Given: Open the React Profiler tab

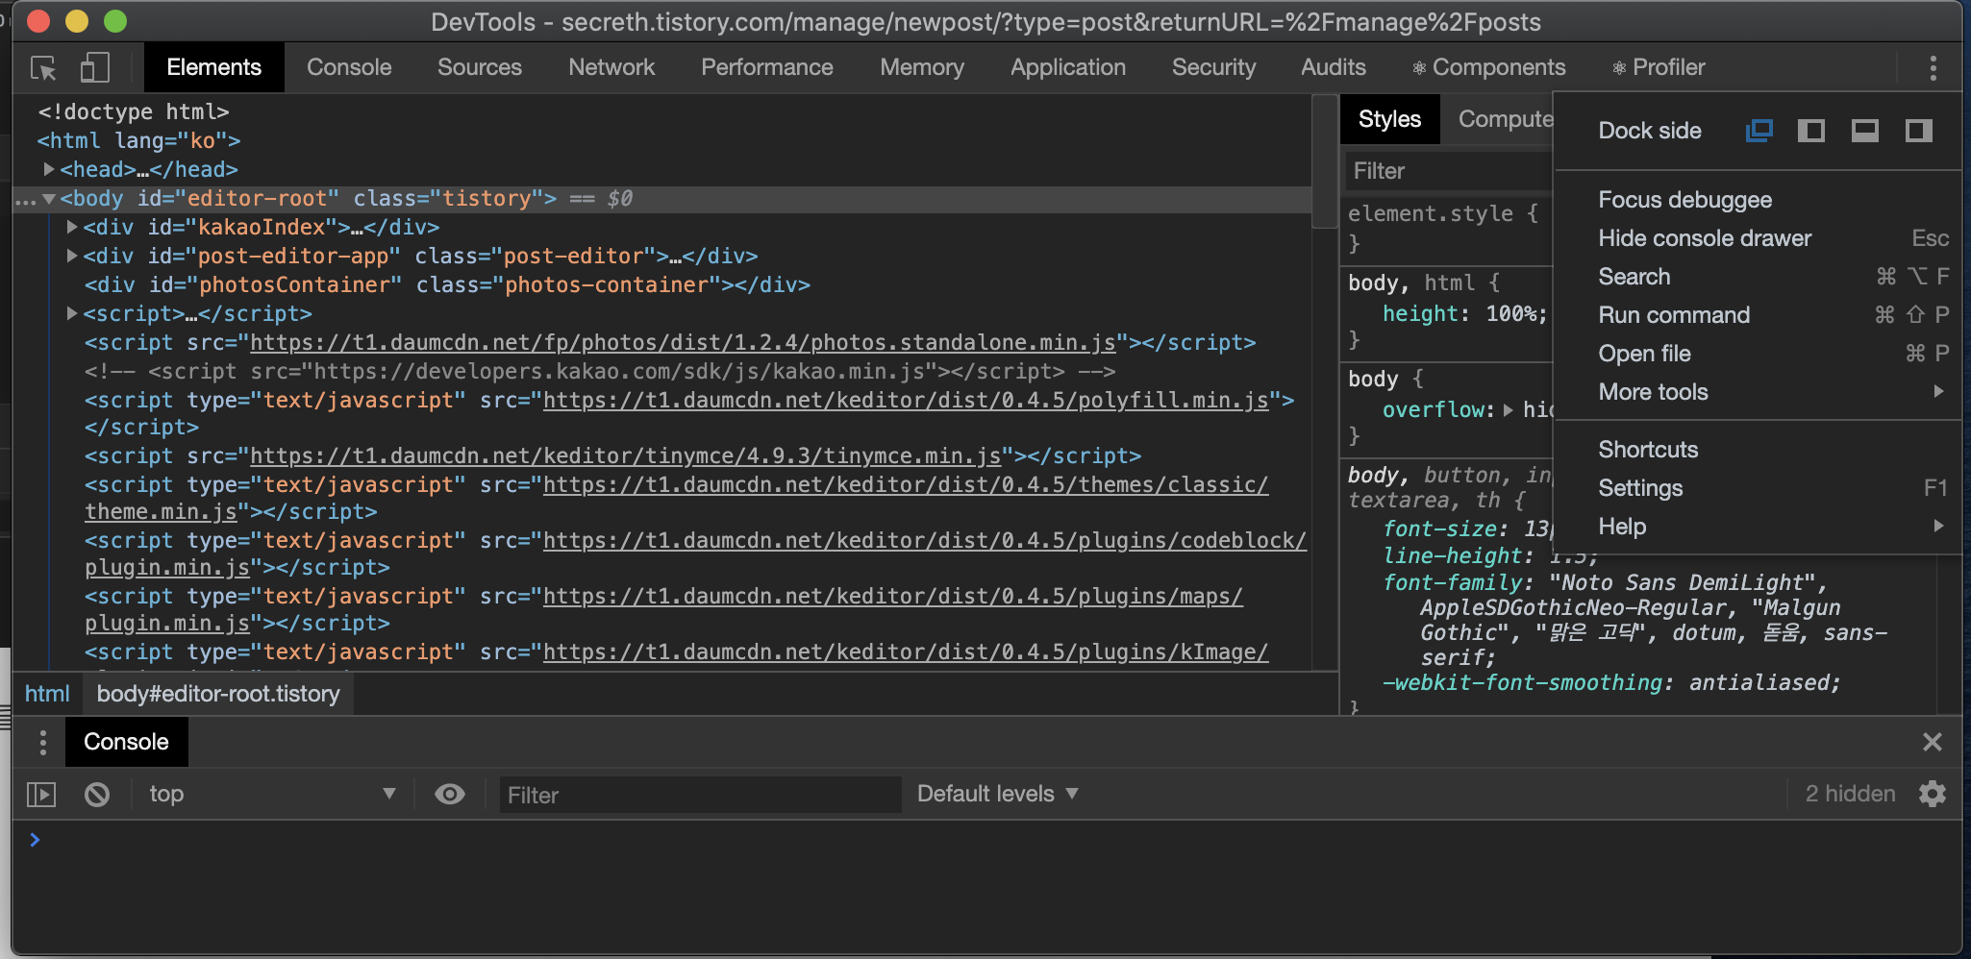Looking at the screenshot, I should tap(1659, 67).
